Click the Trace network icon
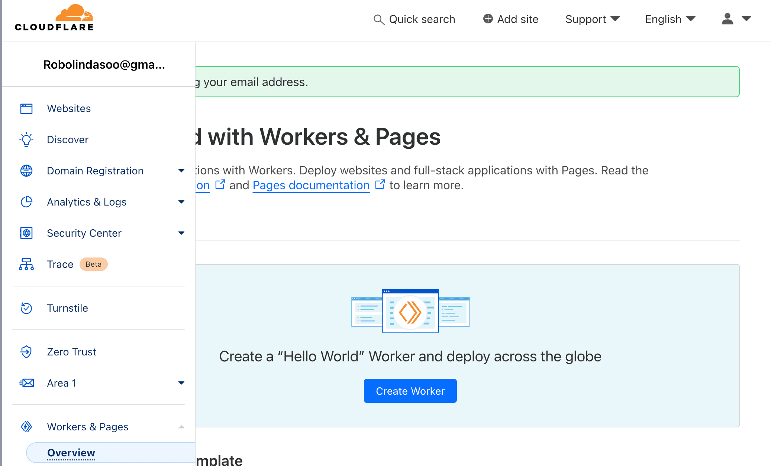This screenshot has width=771, height=466. tap(26, 264)
